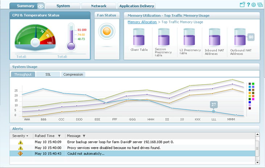Click the AAA label on chart axis
This screenshot has width=265, height=168.
pyautogui.click(x=27, y=119)
